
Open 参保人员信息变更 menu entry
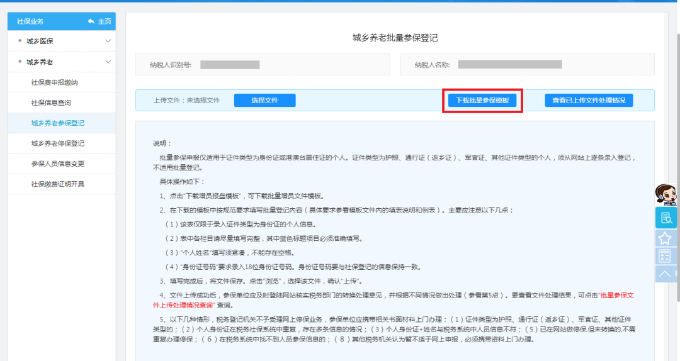pyautogui.click(x=57, y=164)
